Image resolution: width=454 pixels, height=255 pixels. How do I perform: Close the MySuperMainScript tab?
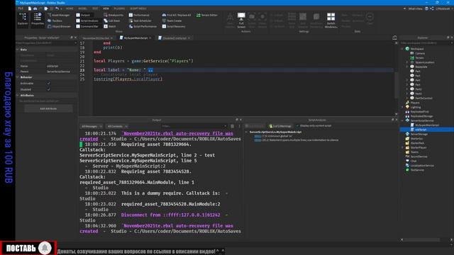pos(150,38)
